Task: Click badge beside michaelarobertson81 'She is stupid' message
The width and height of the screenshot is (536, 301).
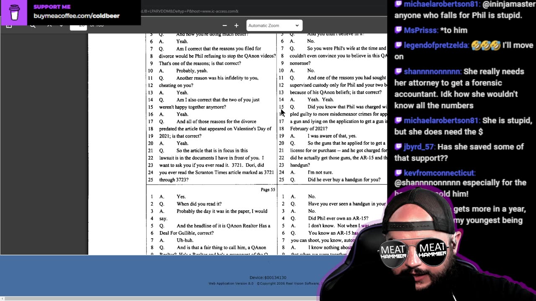Action: (398, 120)
